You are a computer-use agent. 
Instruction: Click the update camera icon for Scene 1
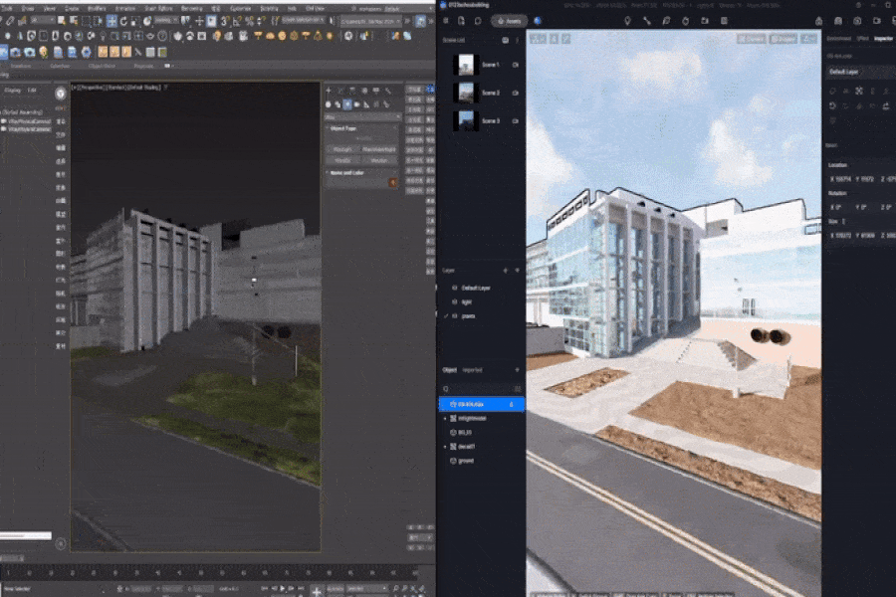516,65
